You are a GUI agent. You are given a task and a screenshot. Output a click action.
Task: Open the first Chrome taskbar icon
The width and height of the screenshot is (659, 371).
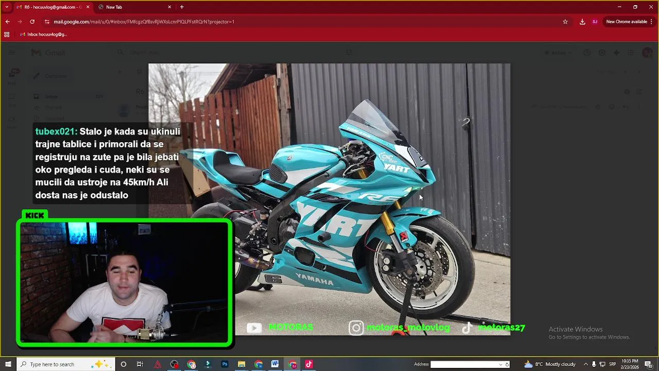pos(192,364)
